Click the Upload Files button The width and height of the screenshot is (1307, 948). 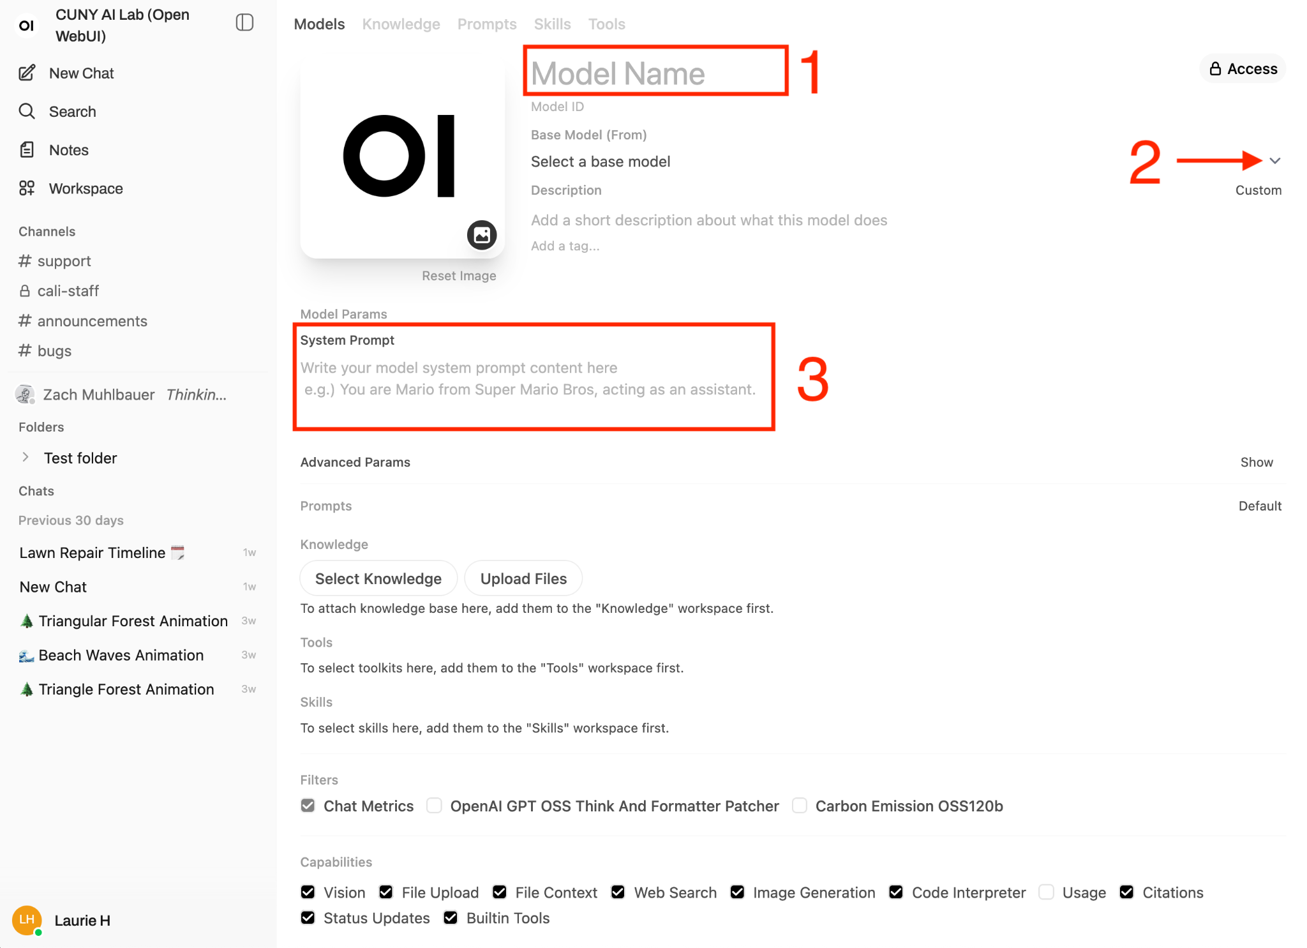523,578
